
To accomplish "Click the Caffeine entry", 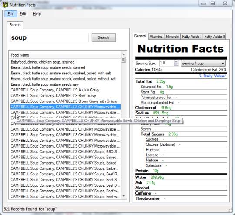I will (x=146, y=193).
